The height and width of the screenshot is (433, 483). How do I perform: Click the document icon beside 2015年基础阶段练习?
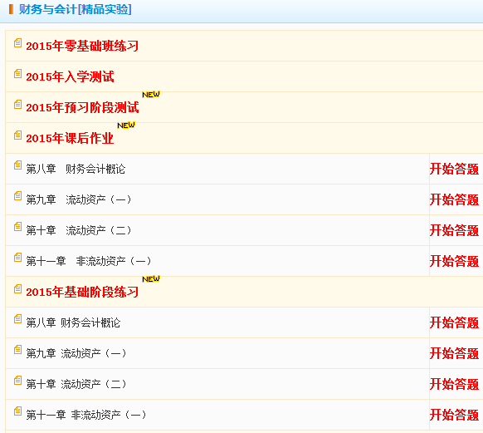pyautogui.click(x=18, y=289)
